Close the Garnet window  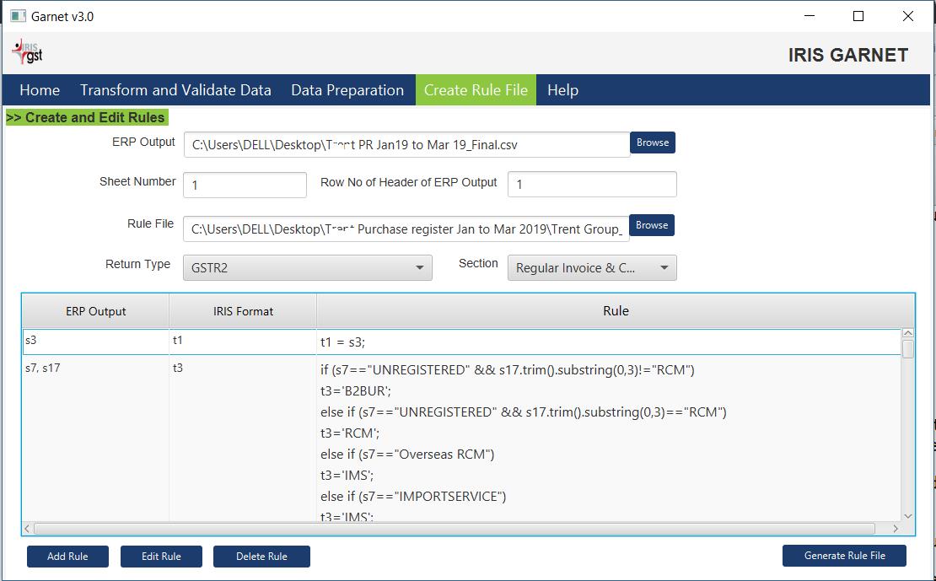(908, 16)
